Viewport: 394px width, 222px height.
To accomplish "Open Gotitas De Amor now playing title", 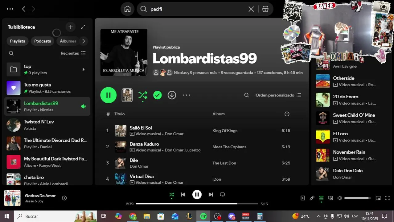I will click(40, 195).
